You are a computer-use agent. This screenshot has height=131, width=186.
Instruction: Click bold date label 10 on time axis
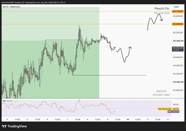(127, 120)
